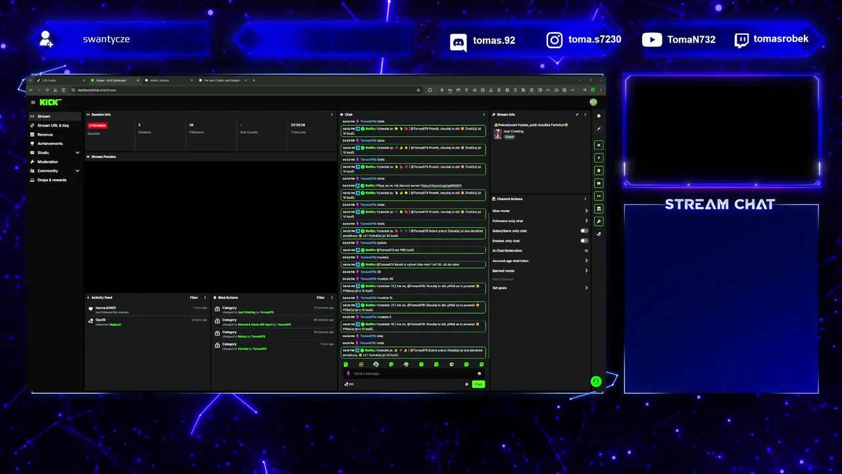Open Slow mode options

[x=540, y=211]
